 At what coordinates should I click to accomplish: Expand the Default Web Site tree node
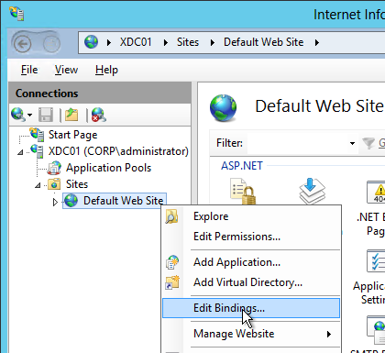pyautogui.click(x=55, y=202)
